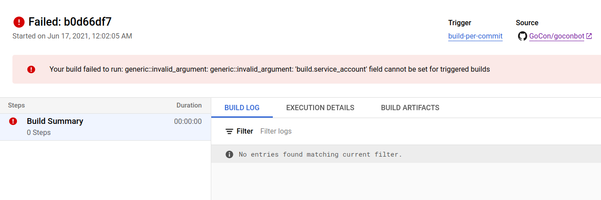Image resolution: width=601 pixels, height=200 pixels.
Task: Click the Filter label button
Action: click(245, 131)
